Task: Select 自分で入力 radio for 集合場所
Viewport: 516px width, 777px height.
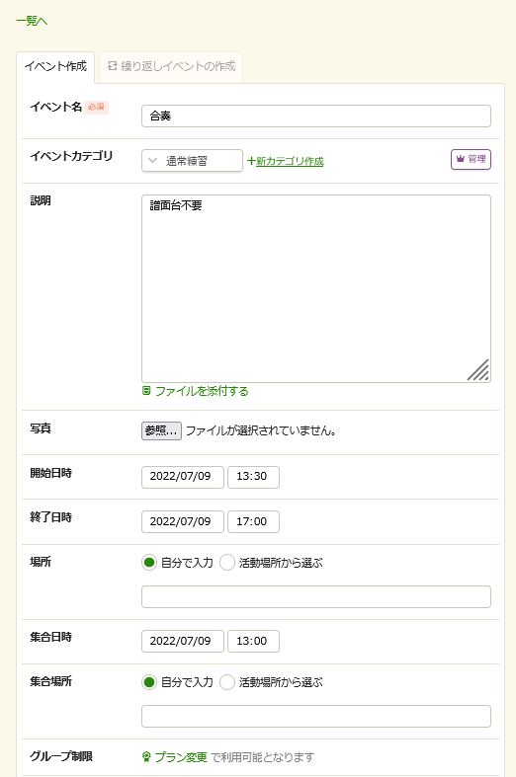Action: pyautogui.click(x=149, y=682)
